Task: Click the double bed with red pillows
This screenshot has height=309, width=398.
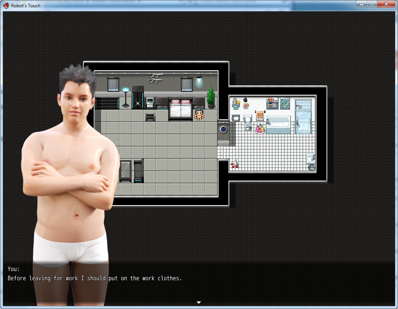Action: 181,109
